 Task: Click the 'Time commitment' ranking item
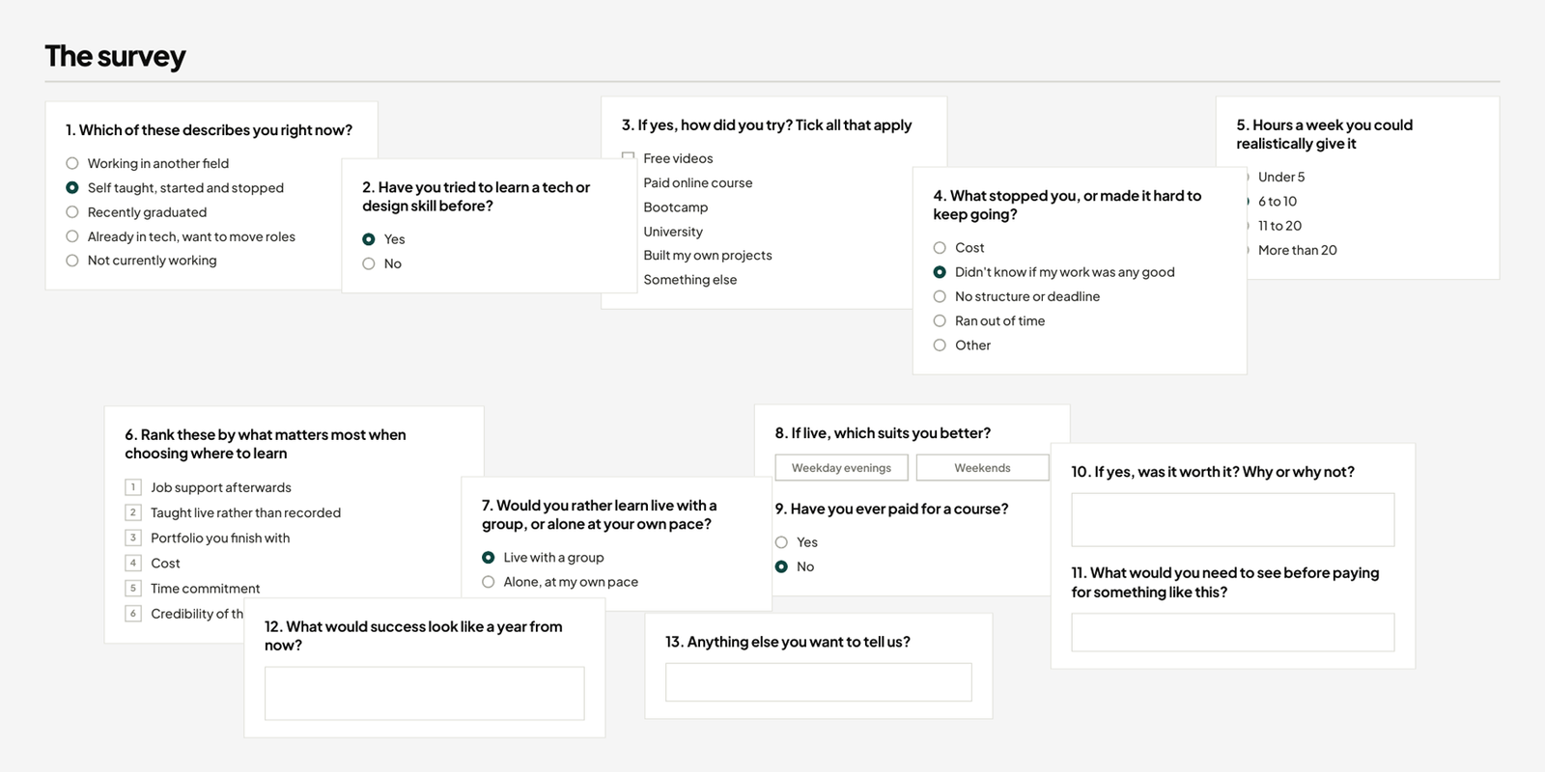(x=206, y=589)
